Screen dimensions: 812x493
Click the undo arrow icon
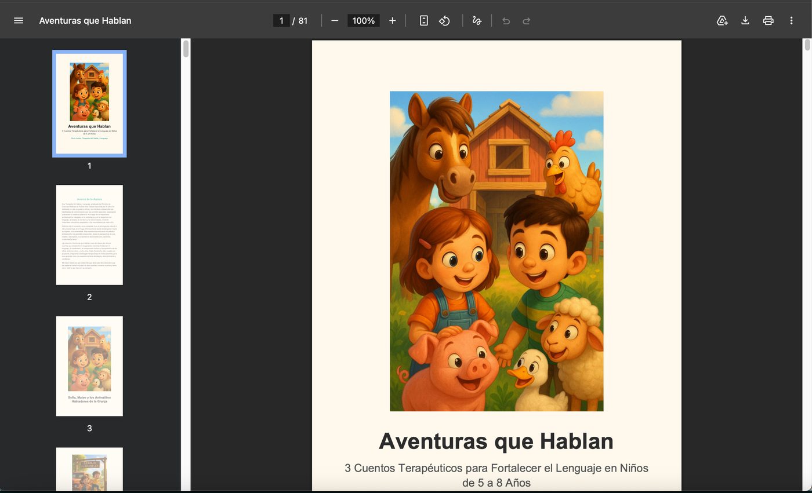506,20
